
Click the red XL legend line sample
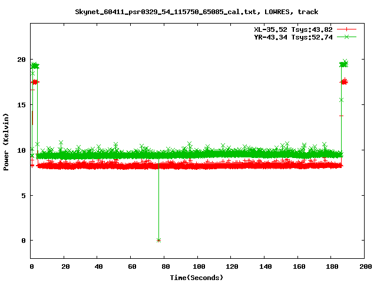tap(346, 29)
